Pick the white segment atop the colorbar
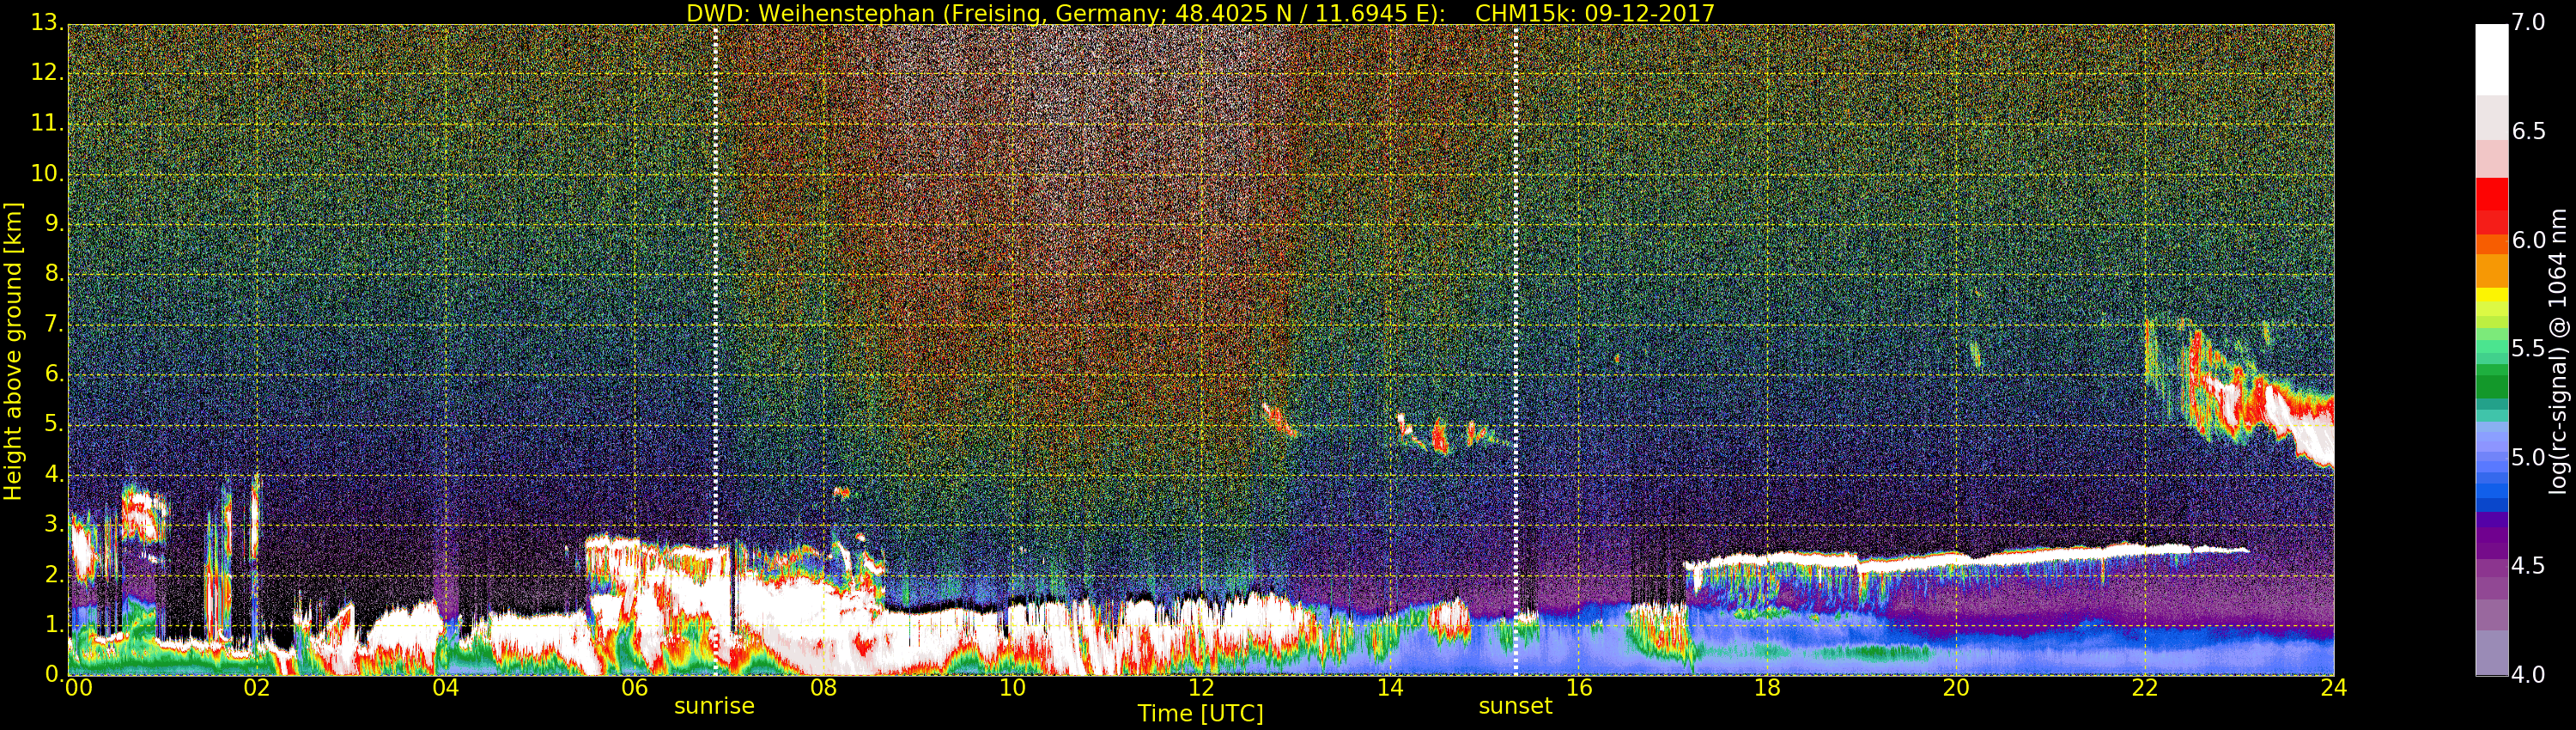Image resolution: width=2576 pixels, height=730 pixels. pyautogui.click(x=2491, y=59)
